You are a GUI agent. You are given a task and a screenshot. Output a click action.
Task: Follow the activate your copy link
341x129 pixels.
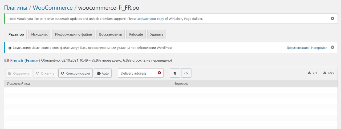(151, 19)
